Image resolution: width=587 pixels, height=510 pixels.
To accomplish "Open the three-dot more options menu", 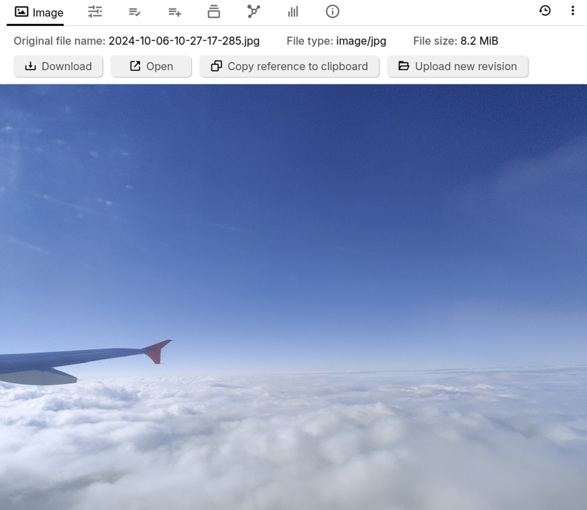I will [x=572, y=11].
